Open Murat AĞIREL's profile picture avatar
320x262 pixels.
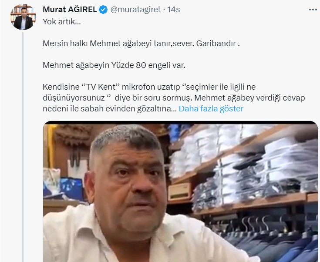pyautogui.click(x=23, y=17)
